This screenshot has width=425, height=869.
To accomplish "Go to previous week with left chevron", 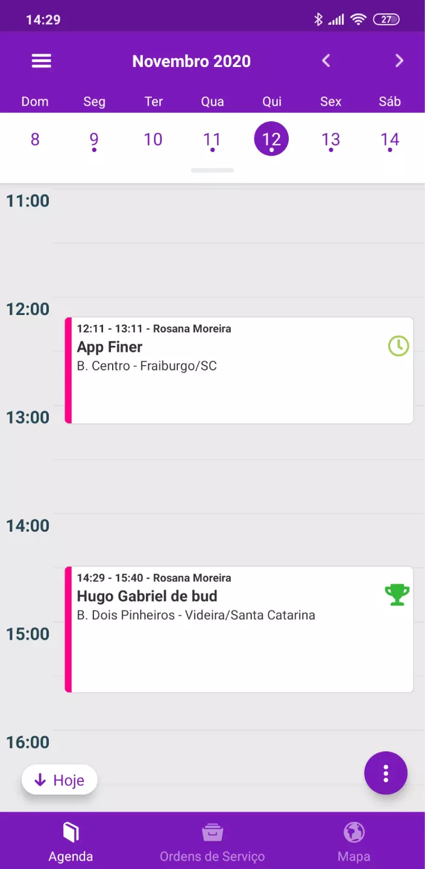I will tap(326, 60).
